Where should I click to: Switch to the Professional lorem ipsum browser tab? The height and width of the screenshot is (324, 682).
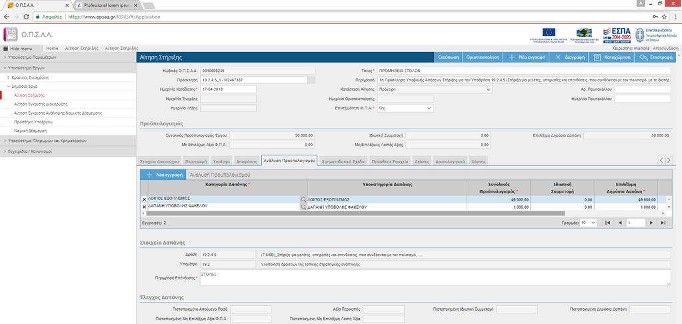tap(107, 5)
